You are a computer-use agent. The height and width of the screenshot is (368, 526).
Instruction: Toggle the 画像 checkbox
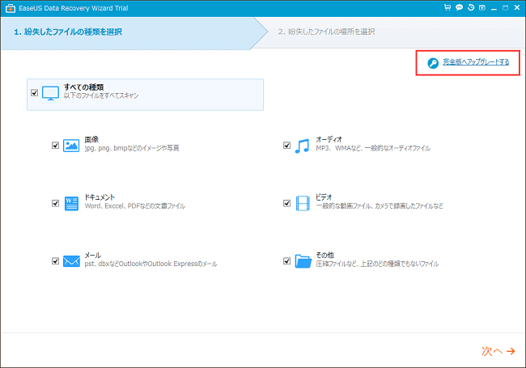[55, 146]
